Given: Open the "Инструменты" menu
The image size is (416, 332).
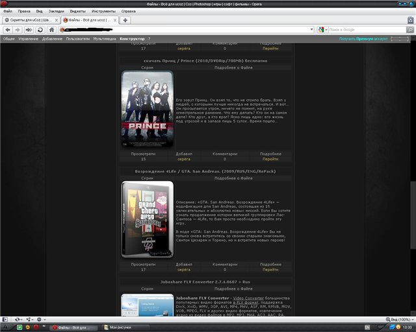Looking at the screenshot, I should pyautogui.click(x=103, y=11).
